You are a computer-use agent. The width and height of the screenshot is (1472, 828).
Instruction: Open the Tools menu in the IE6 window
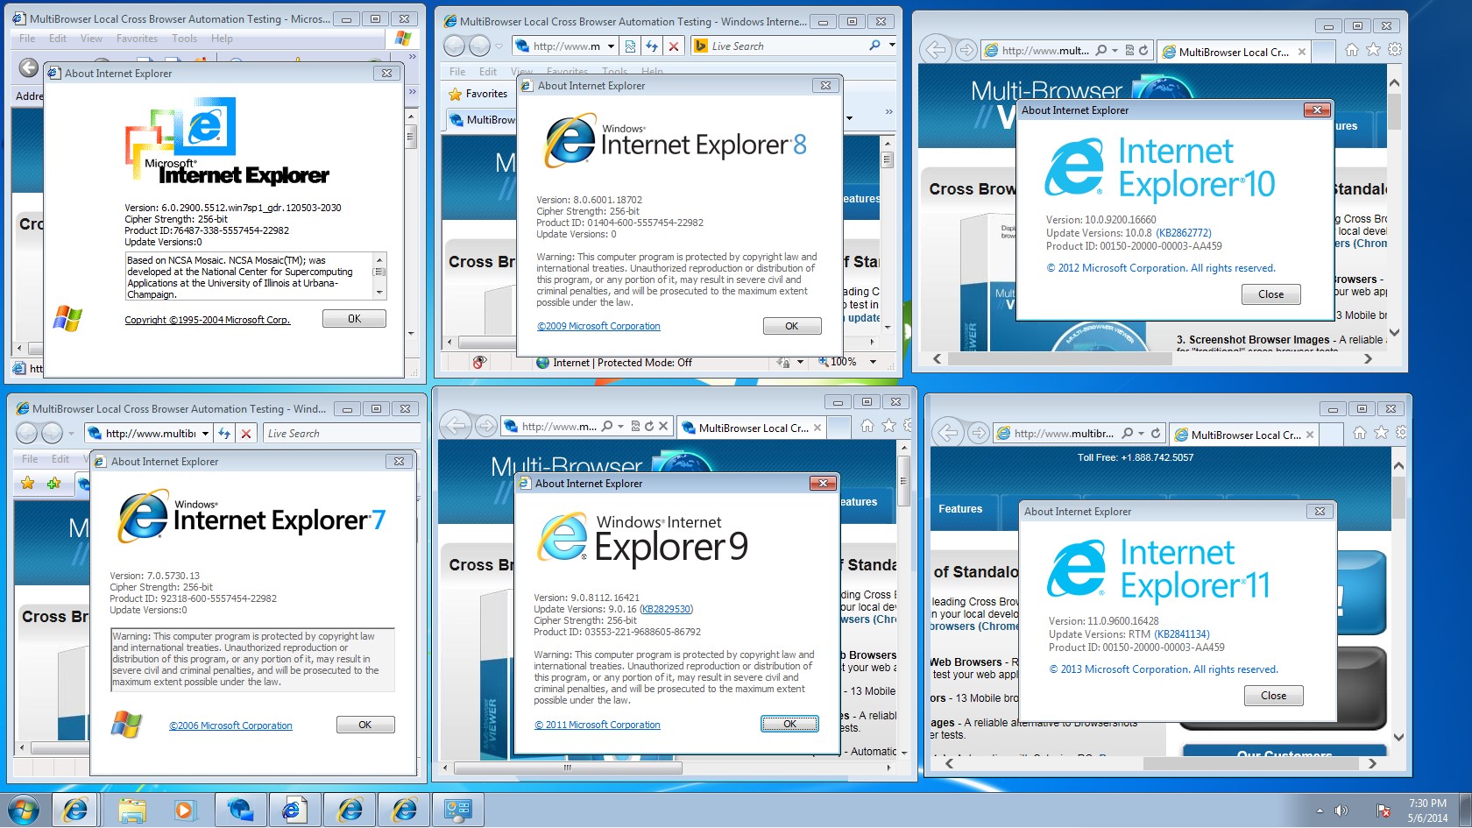[x=184, y=38]
